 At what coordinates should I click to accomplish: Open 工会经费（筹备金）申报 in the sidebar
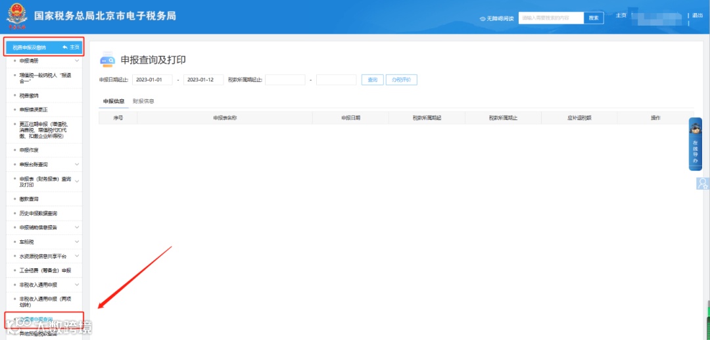coord(45,270)
